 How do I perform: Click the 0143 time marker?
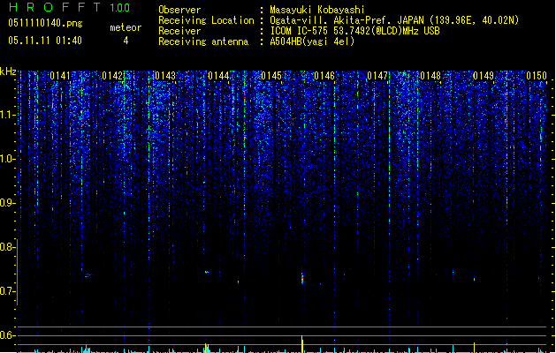pos(165,76)
